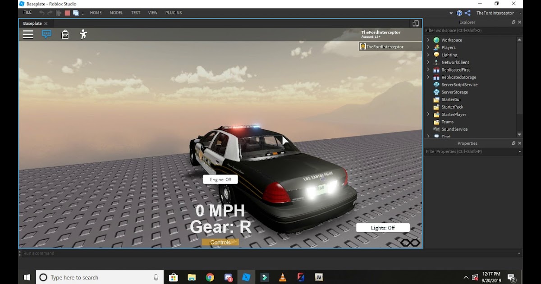Select ServerStorage in Explorer
The image size is (541, 284).
[454, 92]
